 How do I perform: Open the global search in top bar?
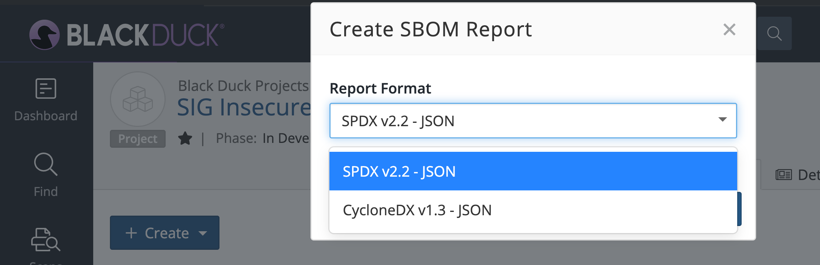point(774,34)
